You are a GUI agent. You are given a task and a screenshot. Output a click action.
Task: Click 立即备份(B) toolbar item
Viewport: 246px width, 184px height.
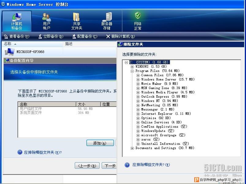(51, 36)
